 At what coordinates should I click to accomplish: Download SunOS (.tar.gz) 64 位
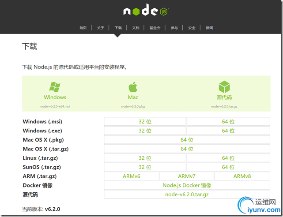point(228,167)
